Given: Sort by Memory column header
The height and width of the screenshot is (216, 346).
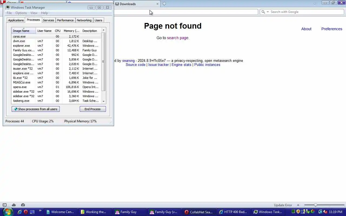Looking at the screenshot, I should [71, 31].
